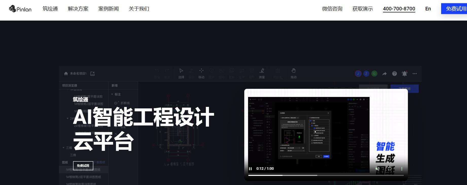Pause the demo video
The width and height of the screenshot is (467, 185).
250,169
